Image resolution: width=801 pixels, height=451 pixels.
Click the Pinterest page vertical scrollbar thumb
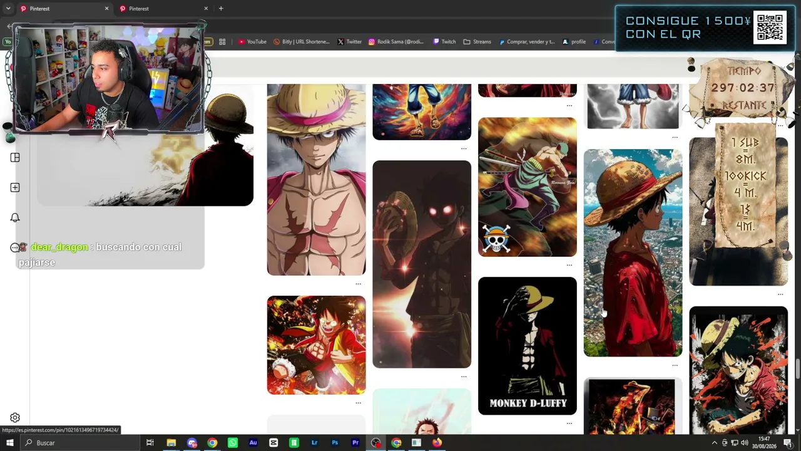(x=797, y=369)
